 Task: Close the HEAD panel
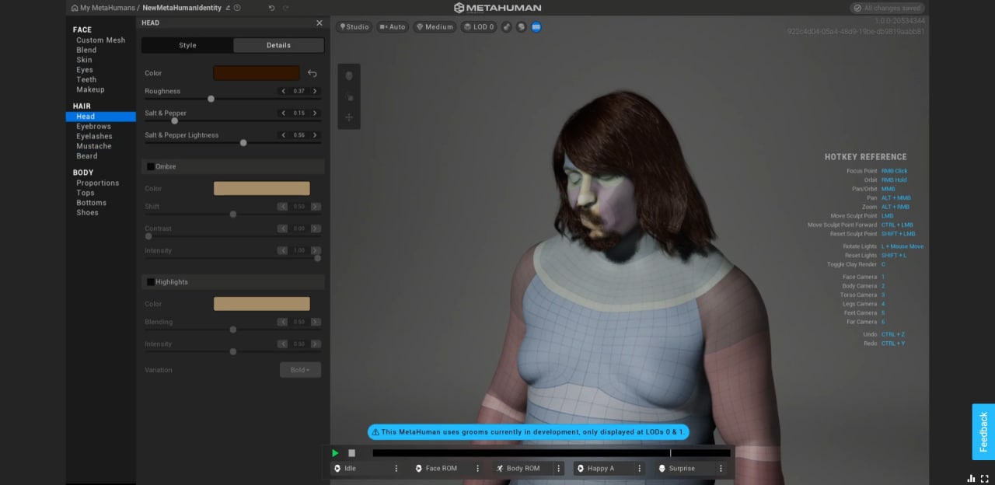coord(319,23)
